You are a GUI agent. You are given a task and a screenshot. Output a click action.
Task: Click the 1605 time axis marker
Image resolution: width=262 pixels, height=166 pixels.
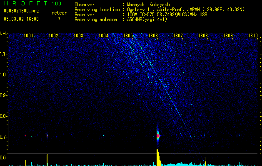point(128,36)
